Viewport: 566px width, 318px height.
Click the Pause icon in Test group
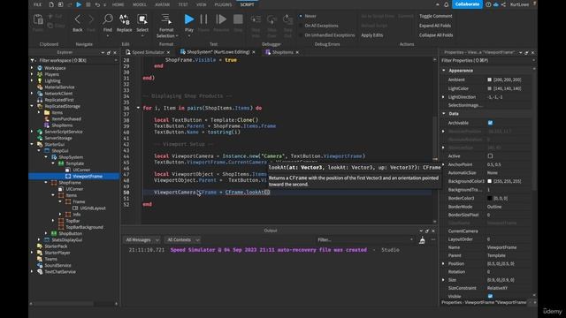point(203,19)
